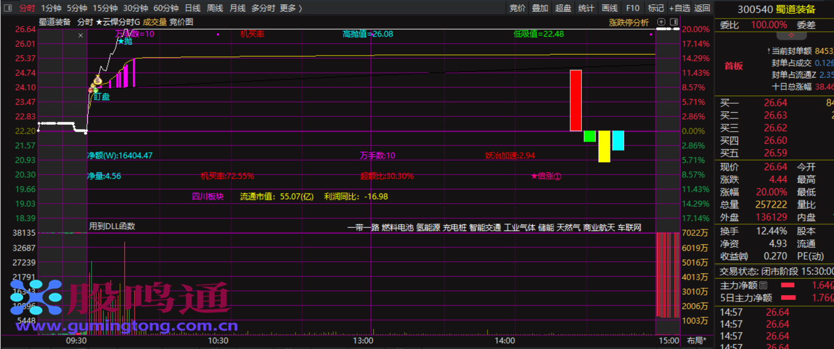The height and width of the screenshot is (349, 834).
Task: Select the 5分钟 period tab
Action: (77, 8)
